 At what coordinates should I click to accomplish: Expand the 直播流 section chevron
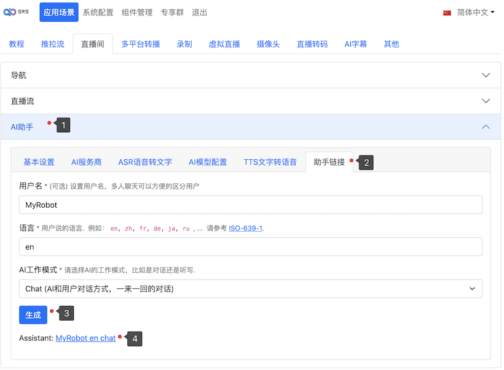(486, 101)
